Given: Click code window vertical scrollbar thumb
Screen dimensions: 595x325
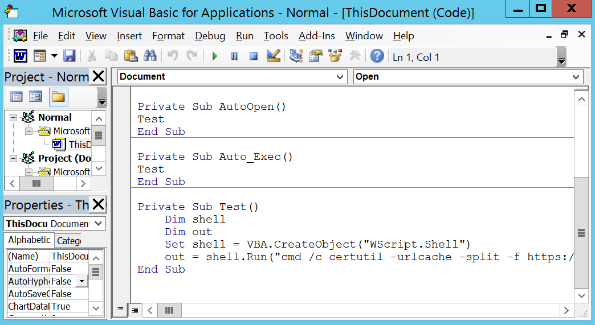Looking at the screenshot, I should coord(581,233).
